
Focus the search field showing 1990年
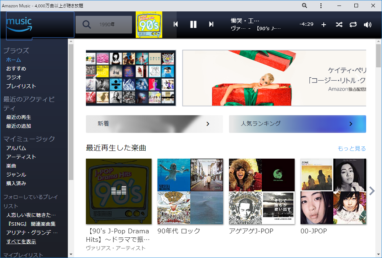104,25
